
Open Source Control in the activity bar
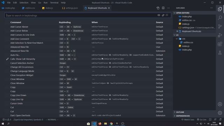coord(220,27)
